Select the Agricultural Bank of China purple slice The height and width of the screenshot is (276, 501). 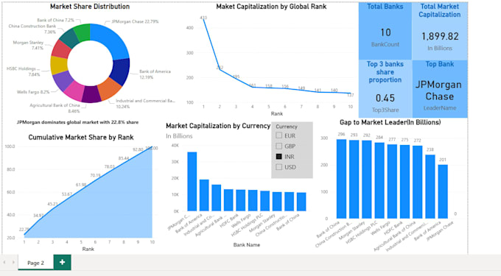coord(91,94)
